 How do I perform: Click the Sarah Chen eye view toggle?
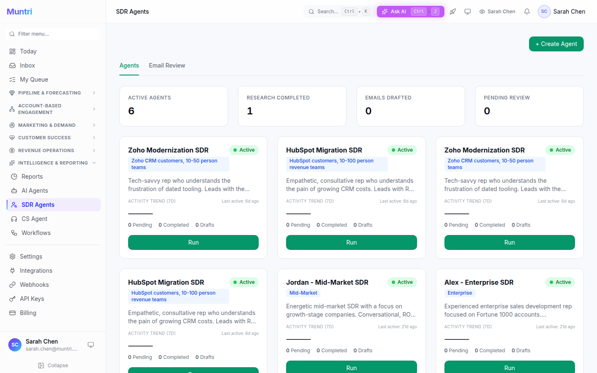tap(497, 12)
